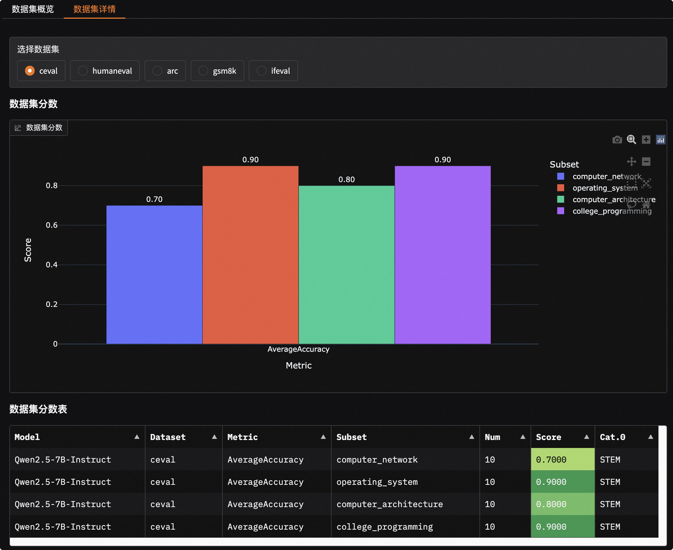Click the autoscale axes icon
The image size is (673, 550).
click(646, 183)
